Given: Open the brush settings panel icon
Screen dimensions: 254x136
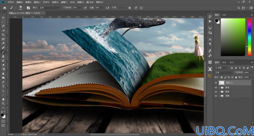Looking at the screenshot, I should 28,8.
